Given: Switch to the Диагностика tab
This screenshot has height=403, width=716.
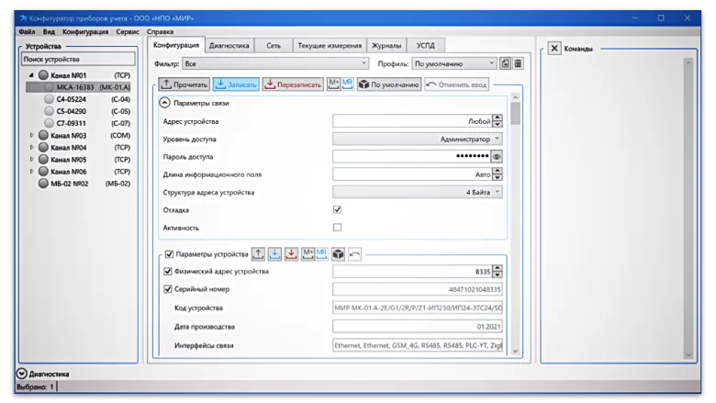Looking at the screenshot, I should tap(229, 44).
